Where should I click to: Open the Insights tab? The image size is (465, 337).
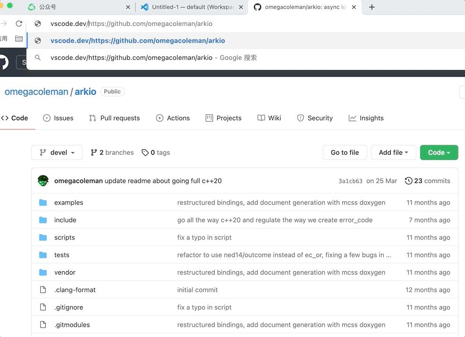pos(366,118)
